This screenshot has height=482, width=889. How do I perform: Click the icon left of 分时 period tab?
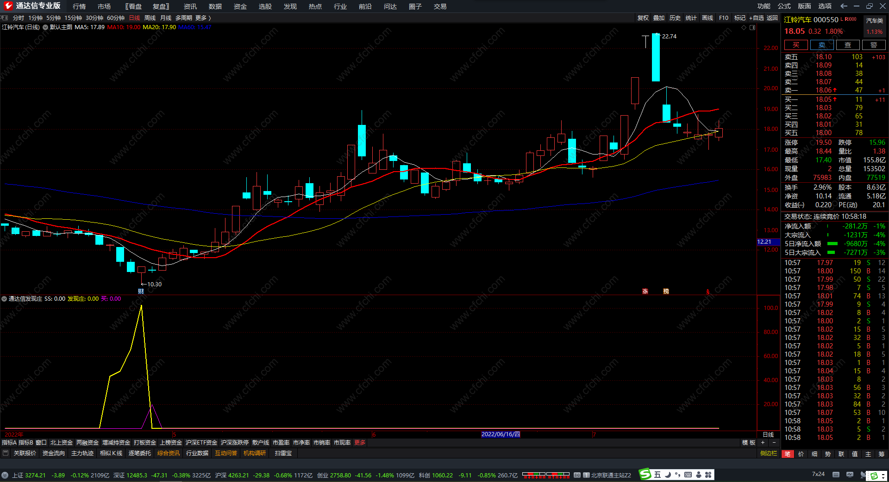pyautogui.click(x=5, y=18)
